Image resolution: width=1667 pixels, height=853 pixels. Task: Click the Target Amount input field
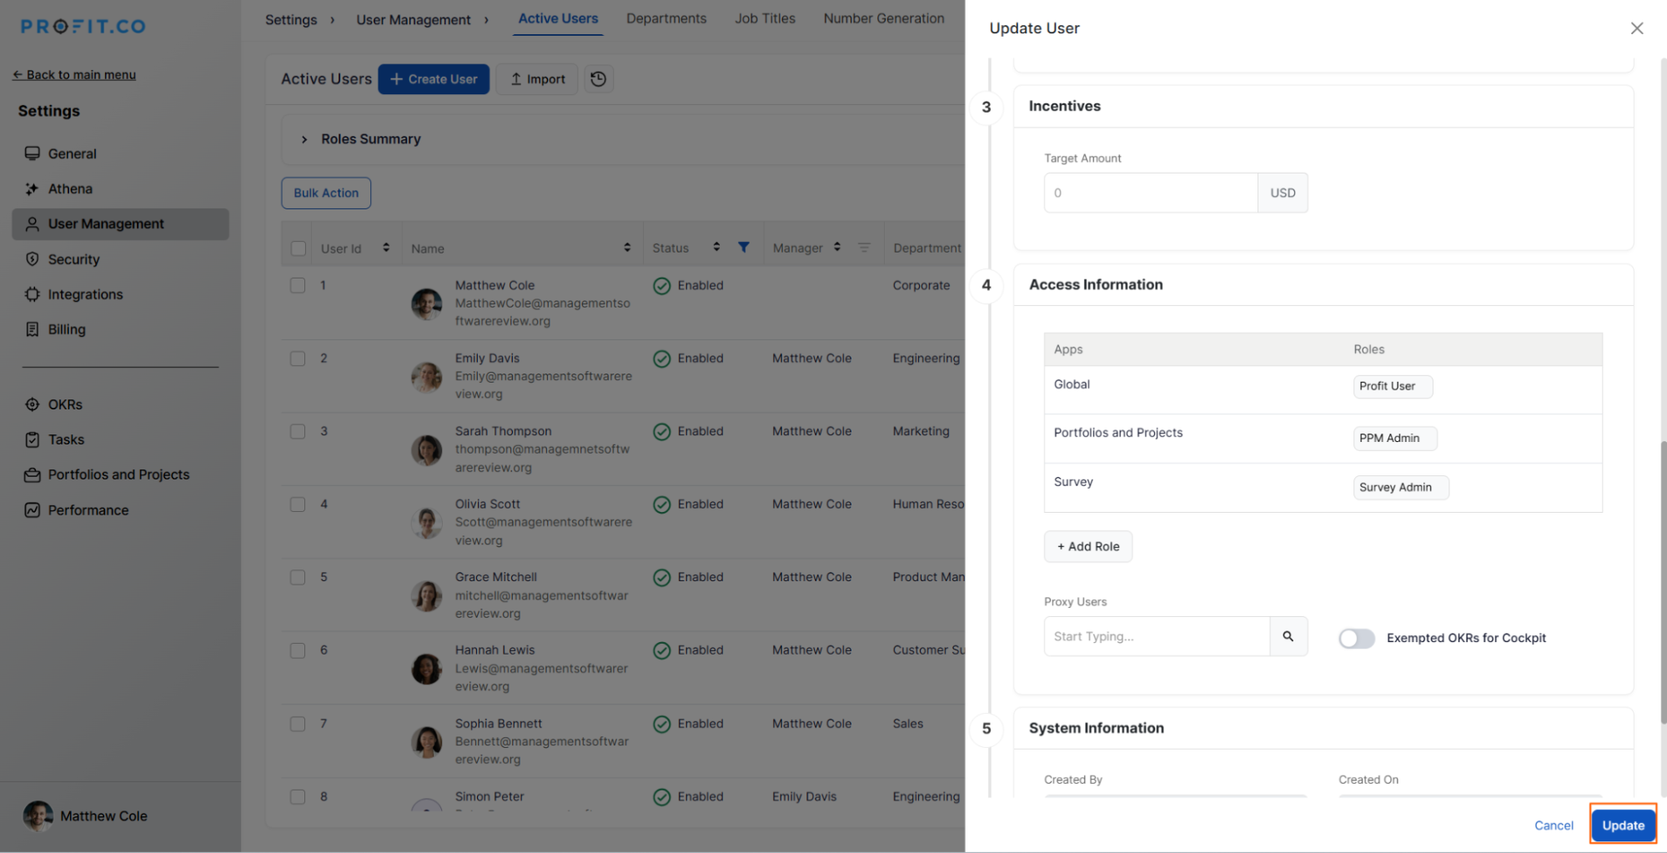(x=1150, y=193)
